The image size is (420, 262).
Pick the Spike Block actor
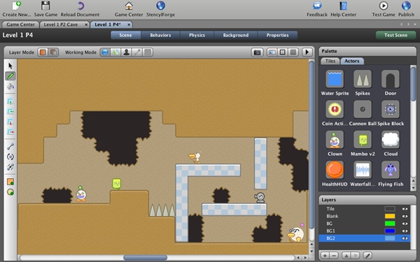[x=391, y=109]
